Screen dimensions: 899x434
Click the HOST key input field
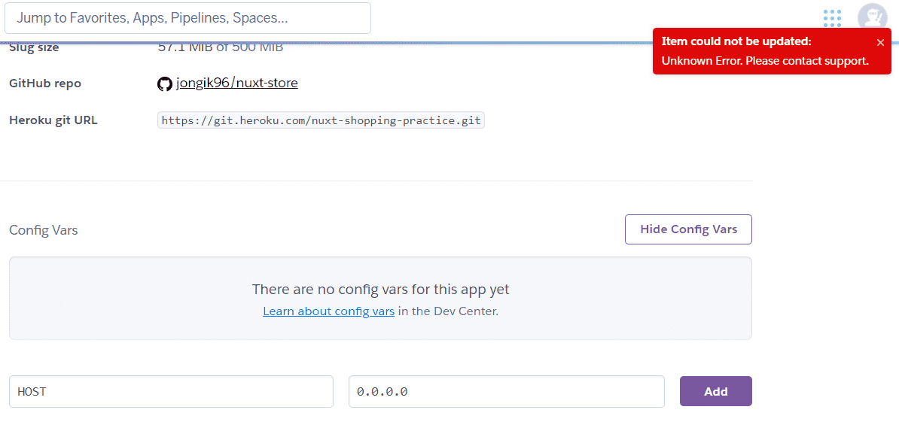click(171, 391)
